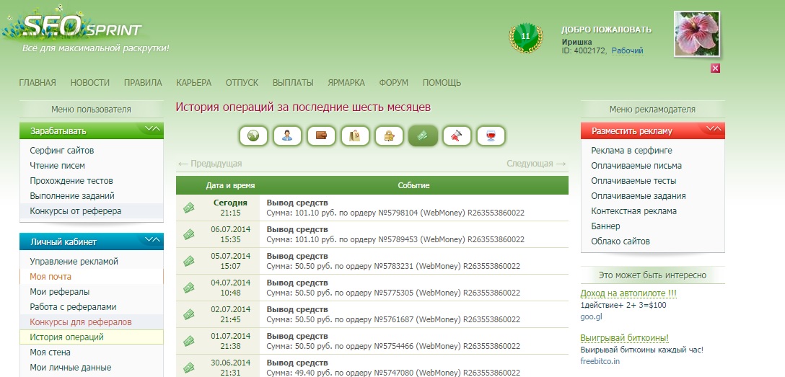Open Оплачиваемые задания
The width and height of the screenshot is (785, 377).
coord(639,196)
